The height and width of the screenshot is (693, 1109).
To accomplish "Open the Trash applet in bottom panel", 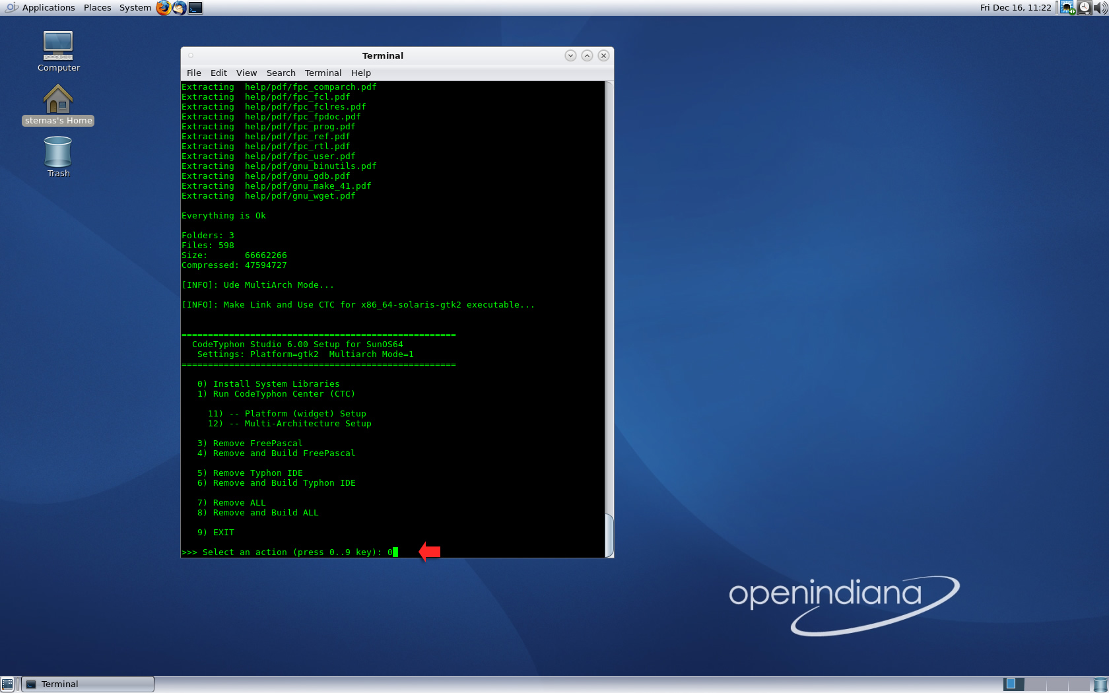I will [x=1100, y=684].
